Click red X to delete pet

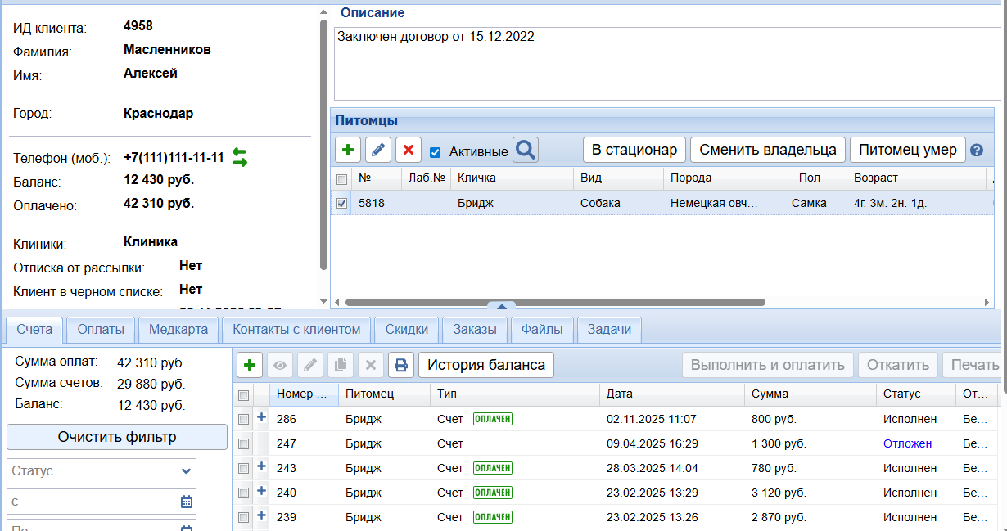(x=408, y=150)
